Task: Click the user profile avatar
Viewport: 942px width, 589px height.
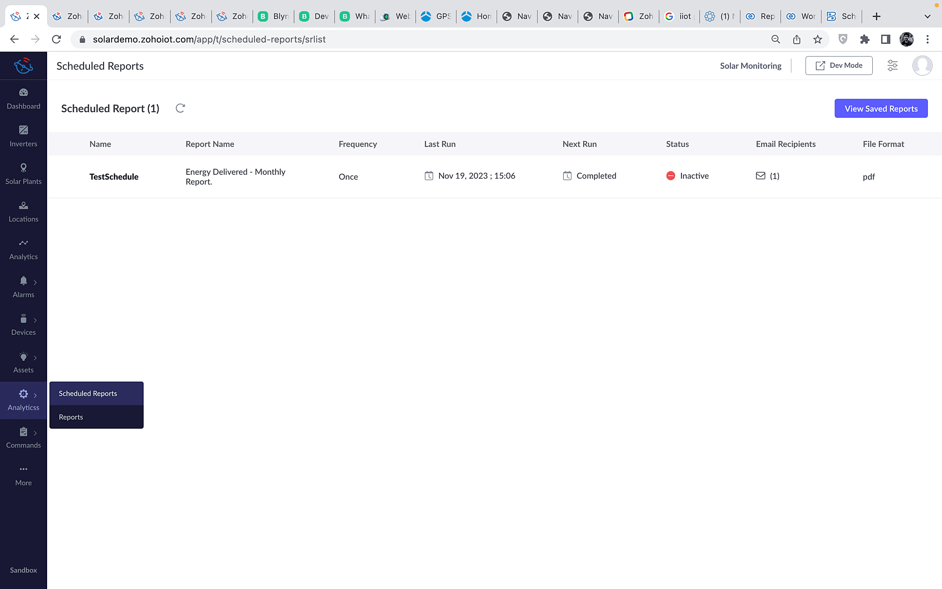Action: point(922,65)
